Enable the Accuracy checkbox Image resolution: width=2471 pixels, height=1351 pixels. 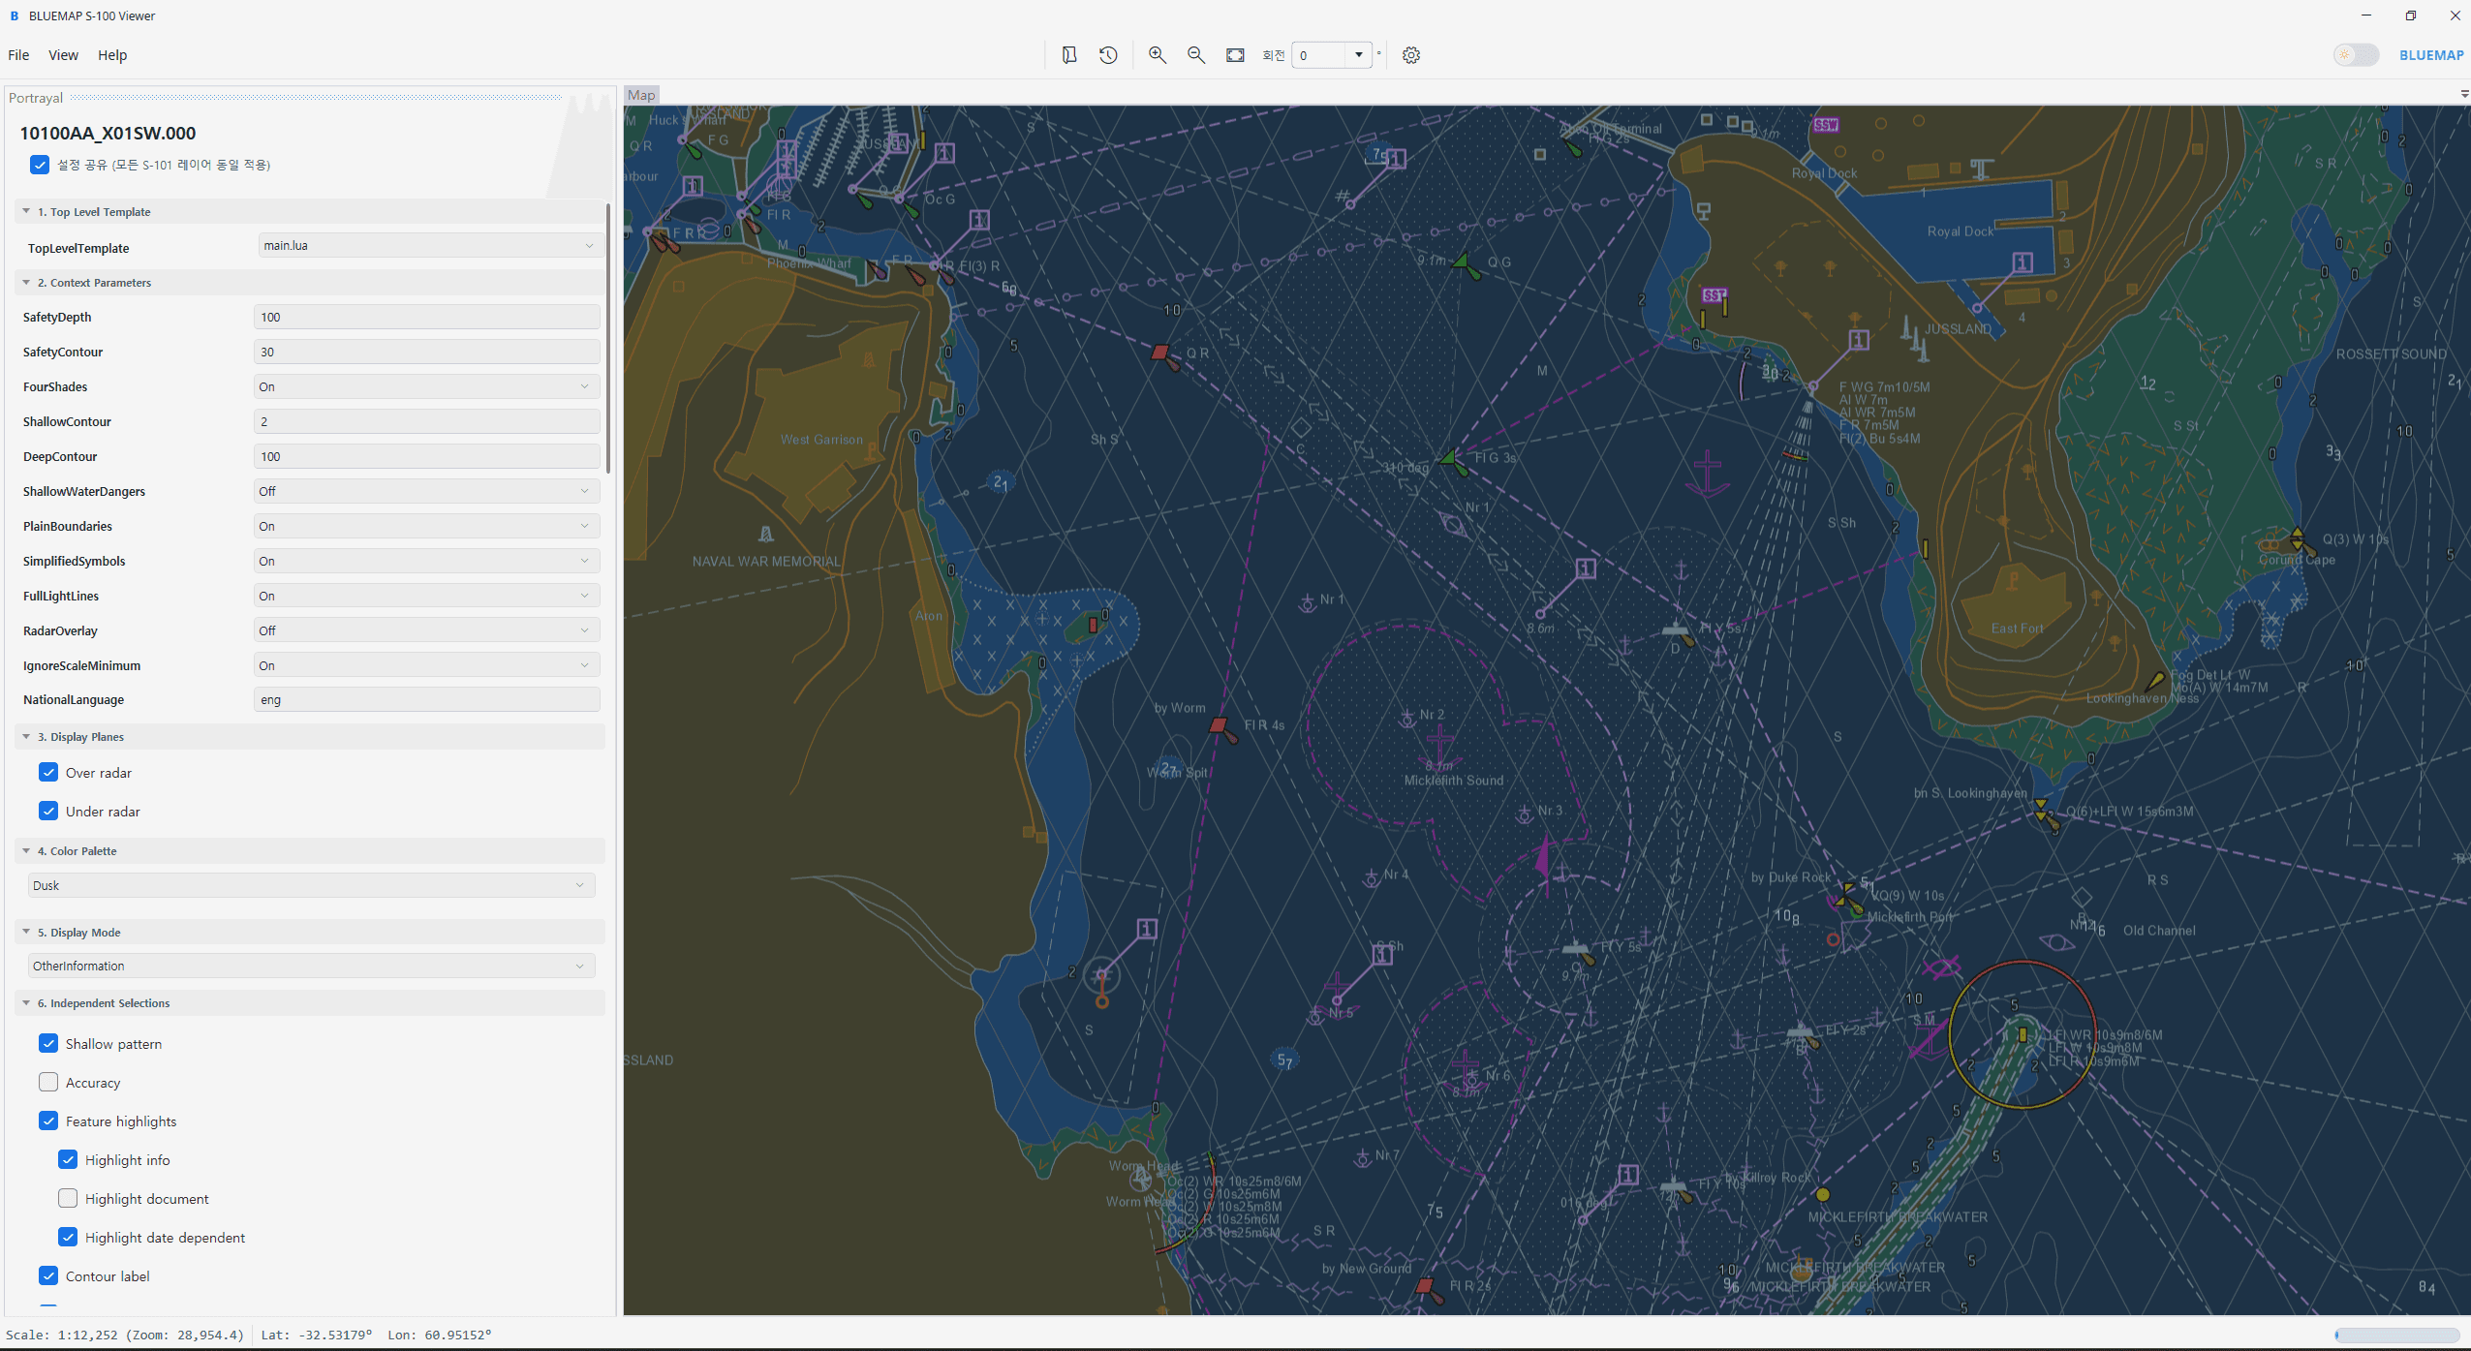48,1082
